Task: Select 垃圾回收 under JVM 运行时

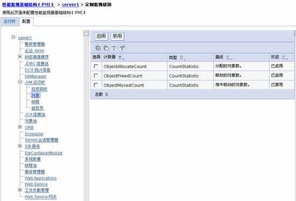Action: coord(40,89)
